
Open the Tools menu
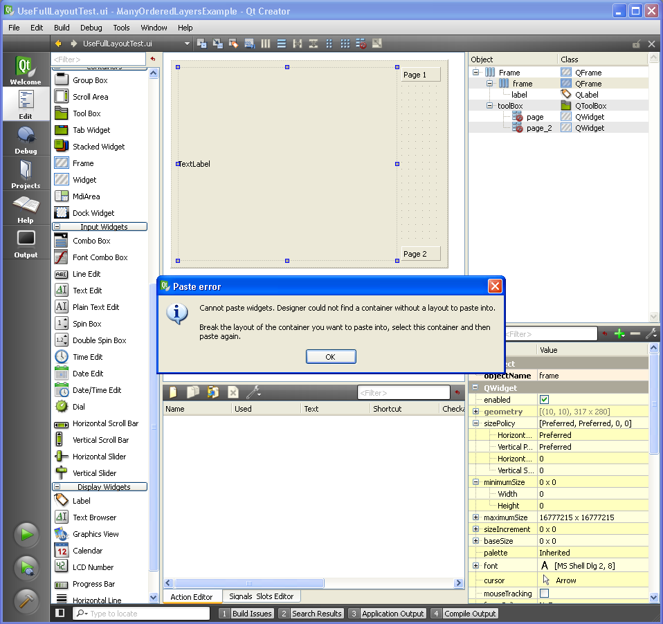tap(121, 28)
